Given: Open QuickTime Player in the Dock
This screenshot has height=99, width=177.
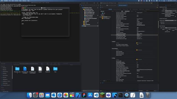Looking at the screenshot, I should pyautogui.click(x=127, y=95).
